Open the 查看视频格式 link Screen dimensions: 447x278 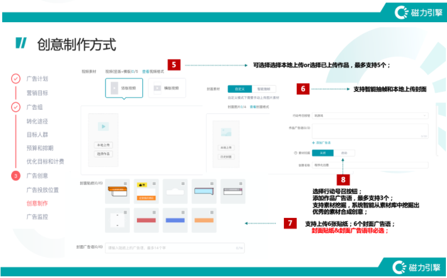[x=153, y=72]
